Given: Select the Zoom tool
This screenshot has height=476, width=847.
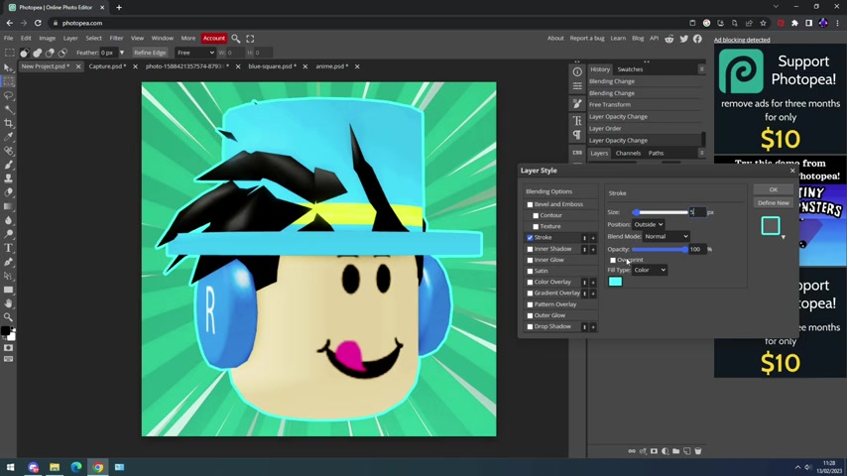Looking at the screenshot, I should coord(9,317).
